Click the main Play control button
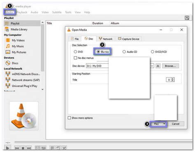195x152 pixels. point(7,148)
